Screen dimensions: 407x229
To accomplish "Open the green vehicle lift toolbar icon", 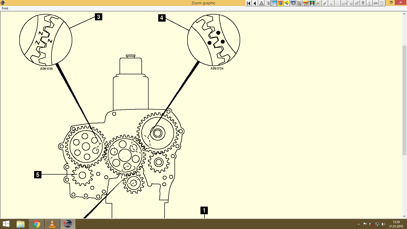I will tap(312, 3).
